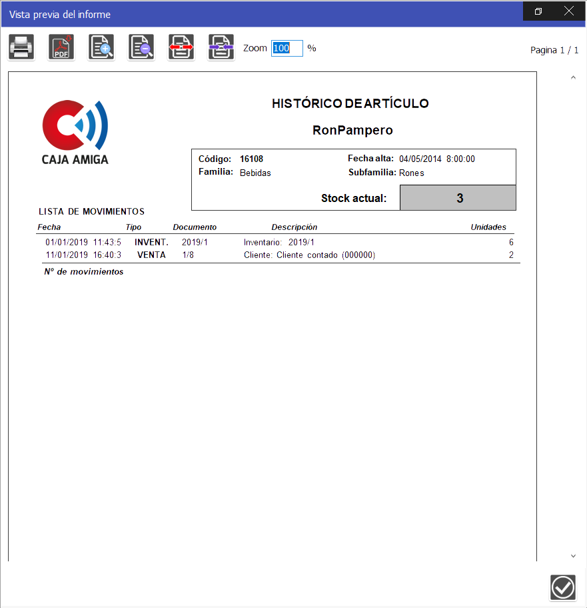The image size is (587, 608).
Task: Click the HISTÓRICO DE ARTÍCULO heading
Action: (x=350, y=104)
